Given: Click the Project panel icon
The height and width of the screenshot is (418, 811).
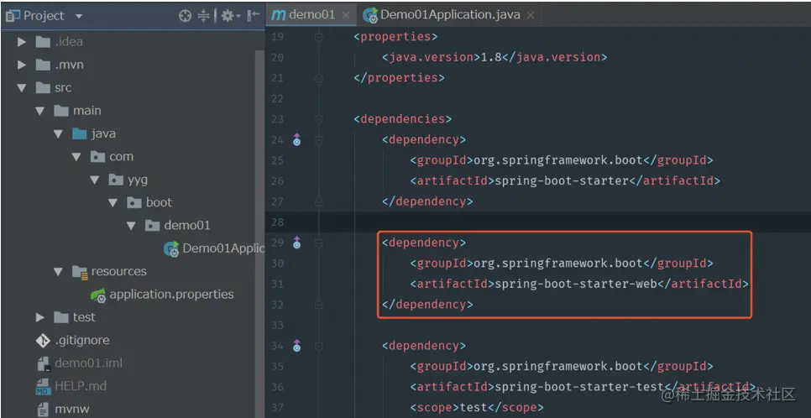Looking at the screenshot, I should pyautogui.click(x=13, y=16).
